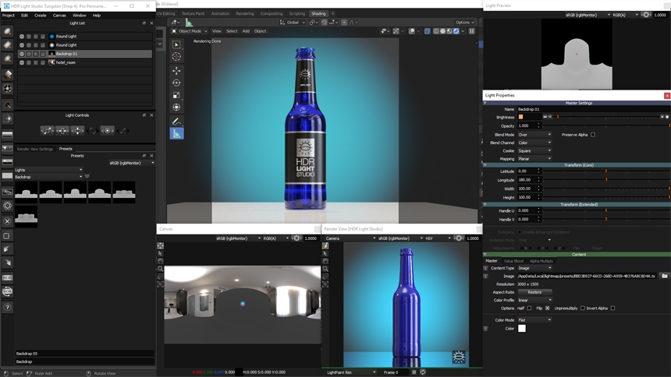Click the white Color swatch
The width and height of the screenshot is (671, 377).
522,329
